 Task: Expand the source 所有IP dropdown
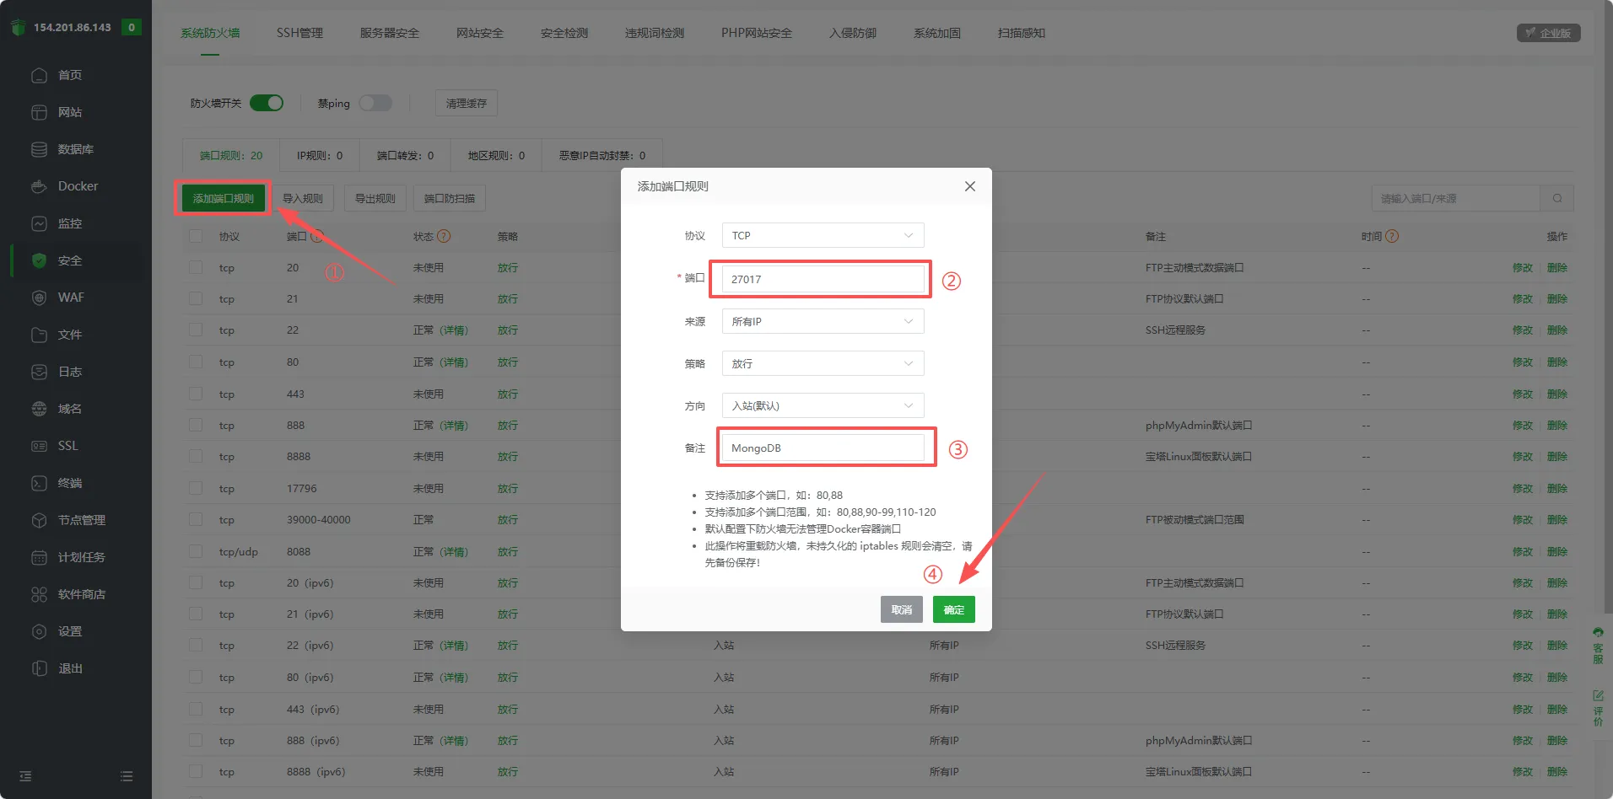(x=823, y=322)
